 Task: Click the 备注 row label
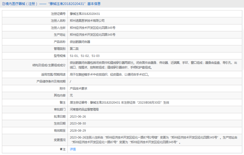63,103
